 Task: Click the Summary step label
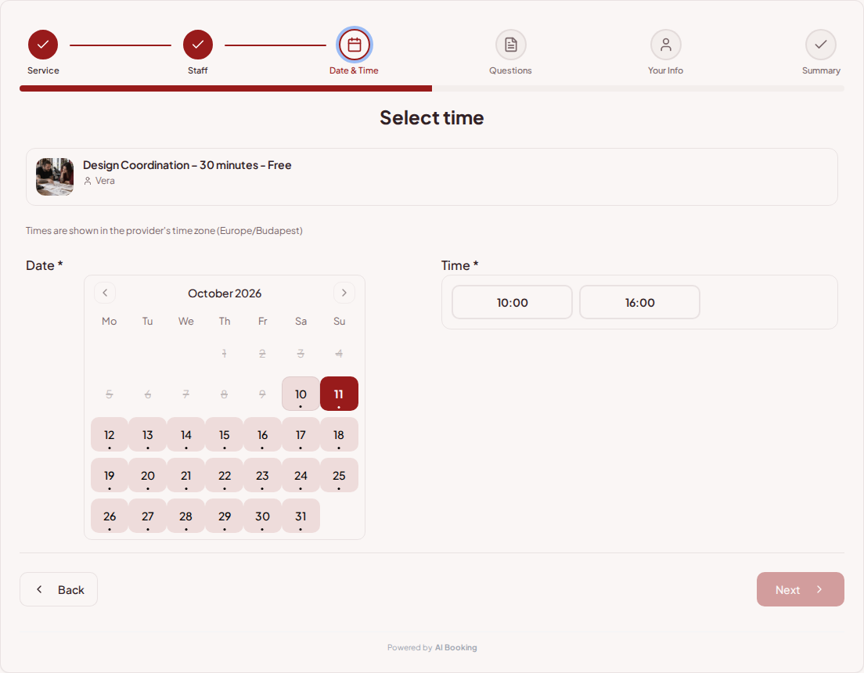[x=821, y=70]
